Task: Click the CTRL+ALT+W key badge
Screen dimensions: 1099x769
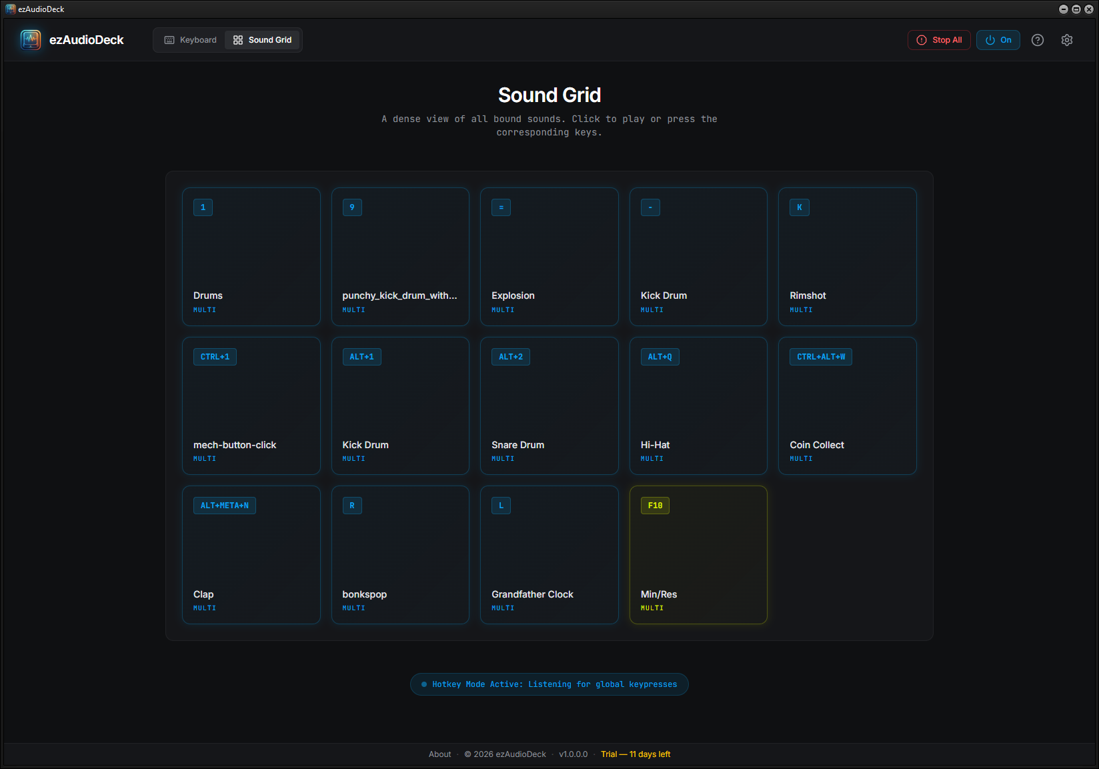Action: click(820, 357)
